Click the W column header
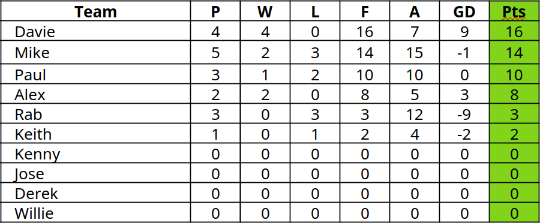 265,11
